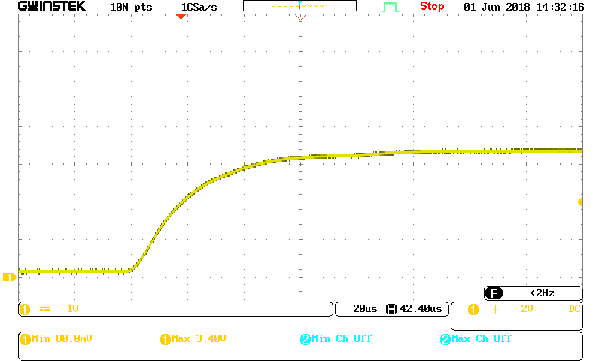Click the H horizontal position icon
This screenshot has width=602, height=361.
391,309
